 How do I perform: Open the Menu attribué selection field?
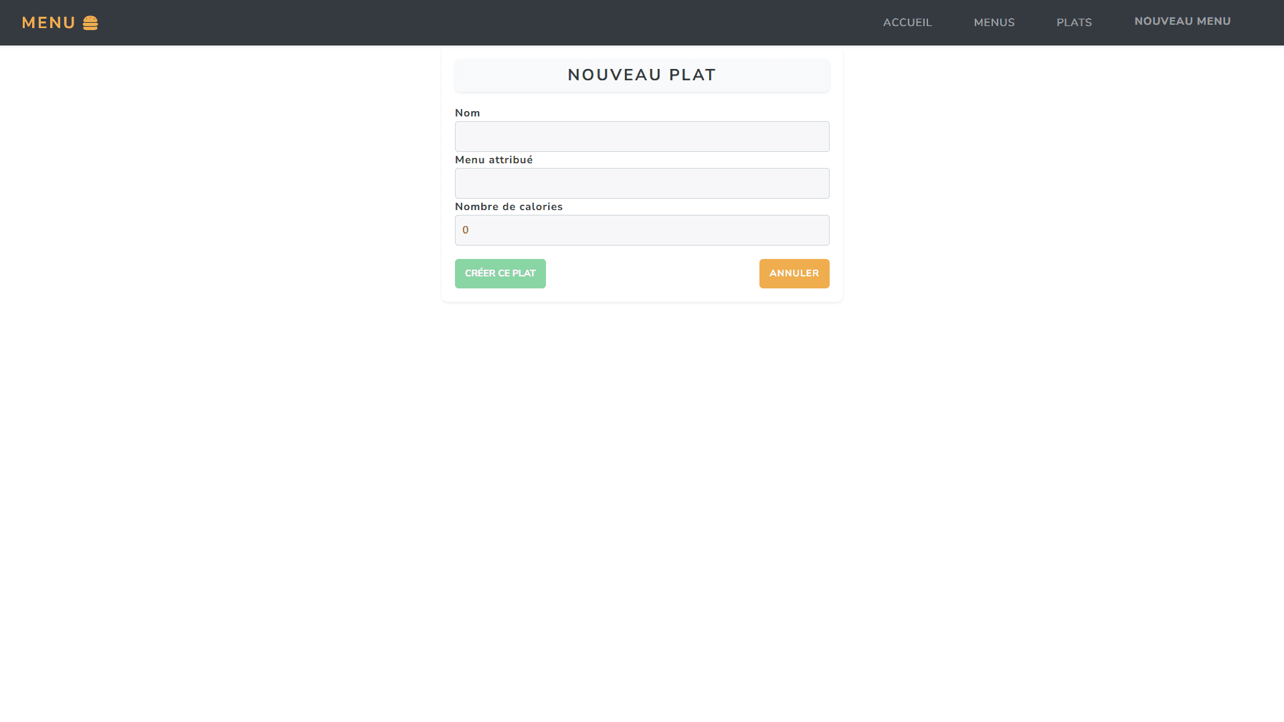pyautogui.click(x=642, y=183)
